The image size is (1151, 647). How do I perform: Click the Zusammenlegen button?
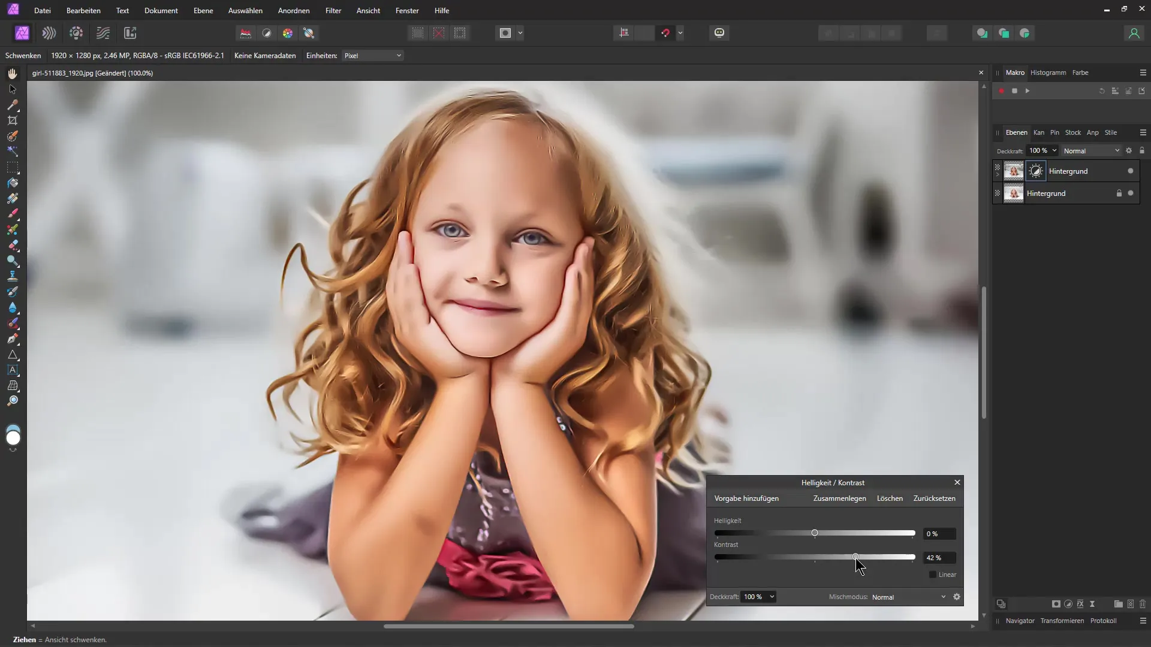[839, 498]
